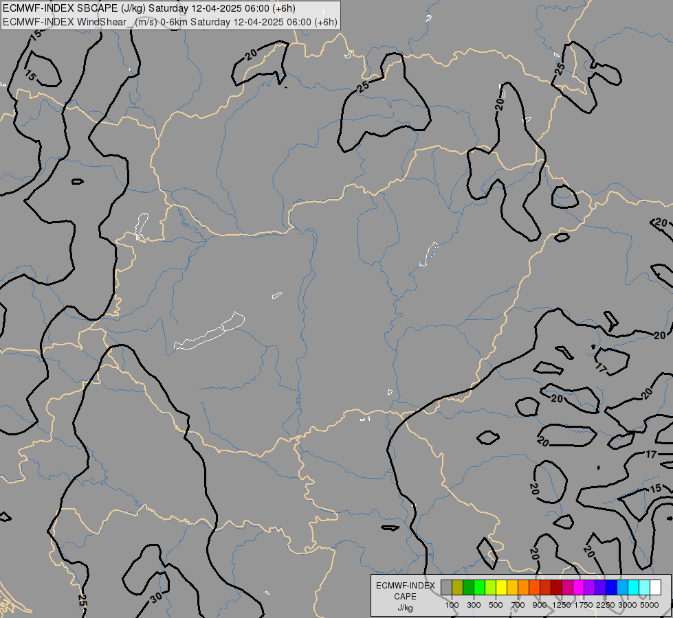This screenshot has height=618, width=673.
Task: Click the ECMWF-INDEX label in the legend
Action: pyautogui.click(x=406, y=586)
